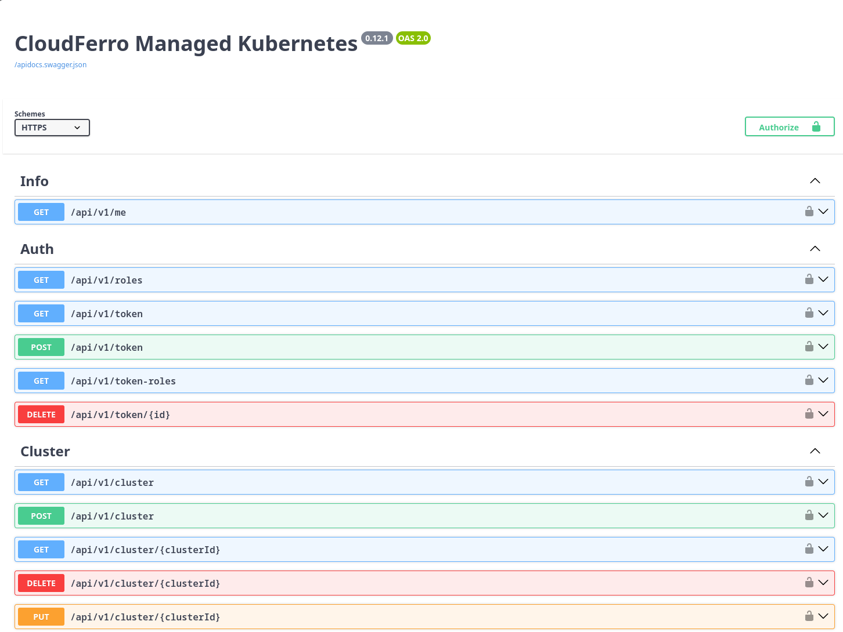
Task: Click the DELETE badge for /api/v1/cluster/{clusterId}
Action: 41,583
